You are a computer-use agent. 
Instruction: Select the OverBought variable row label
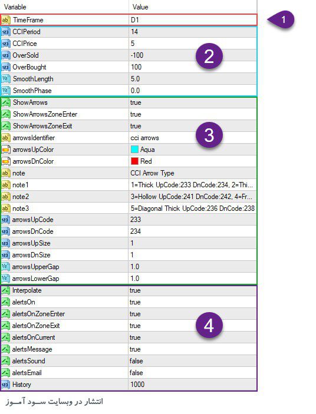(29, 67)
